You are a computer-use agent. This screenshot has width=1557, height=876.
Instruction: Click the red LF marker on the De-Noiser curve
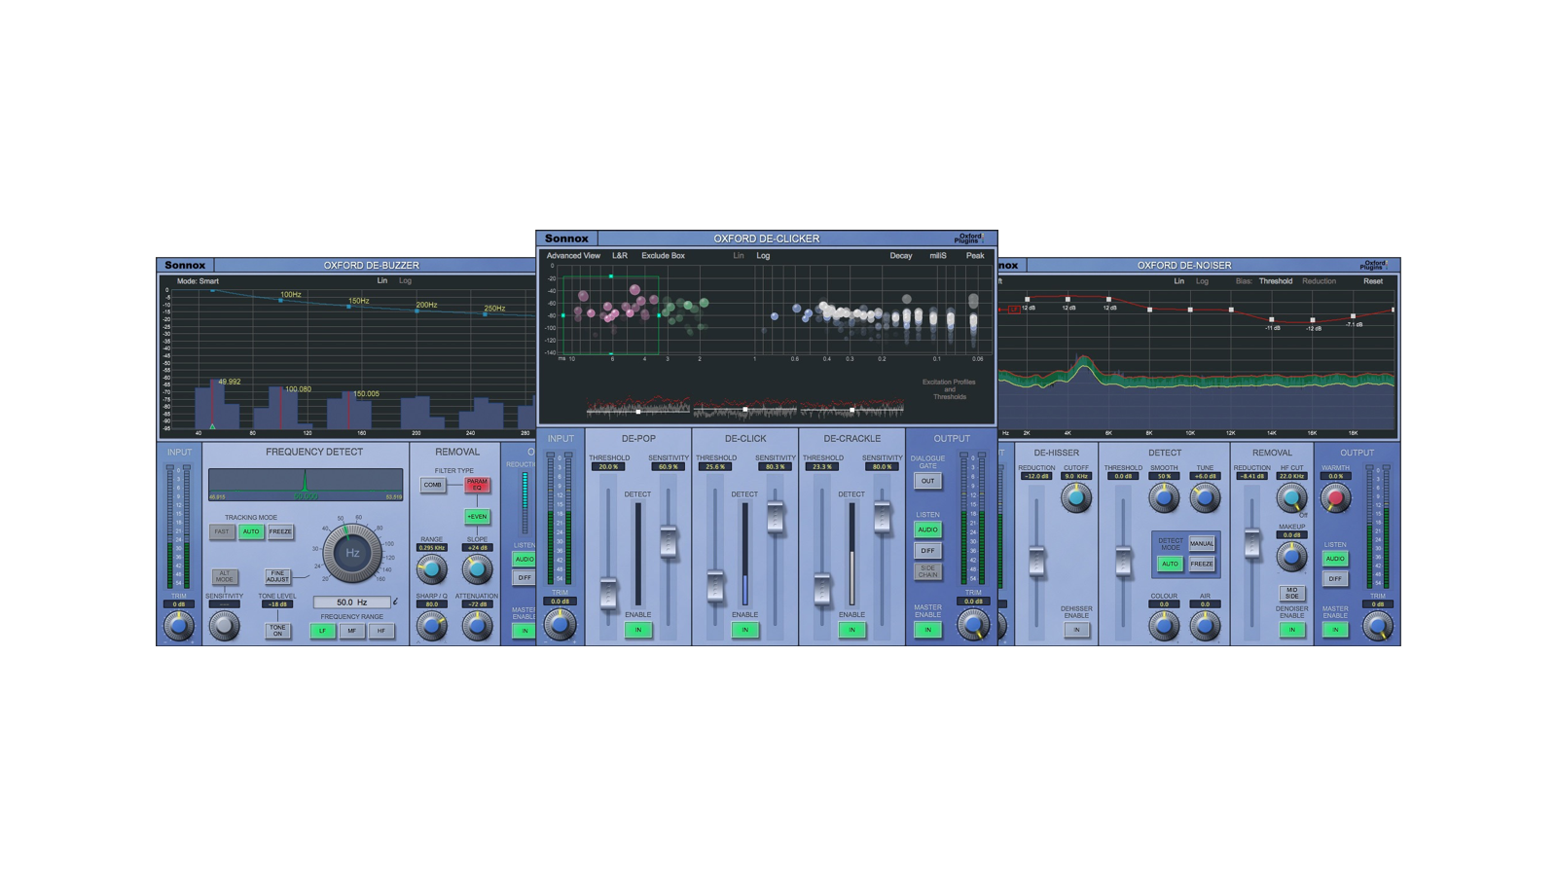point(1014,309)
